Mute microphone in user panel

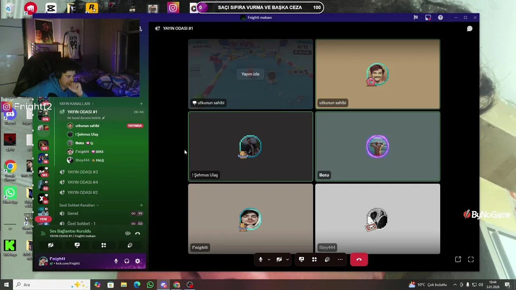pyautogui.click(x=116, y=261)
